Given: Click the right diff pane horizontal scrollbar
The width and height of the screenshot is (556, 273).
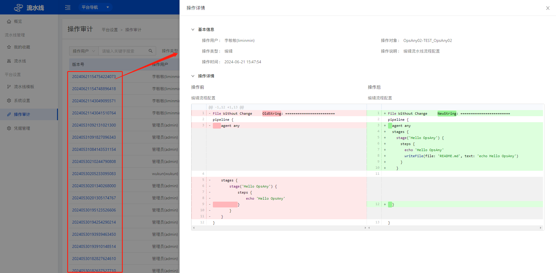Looking at the screenshot, I should 455,228.
